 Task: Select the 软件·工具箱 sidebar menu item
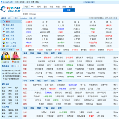11,43
